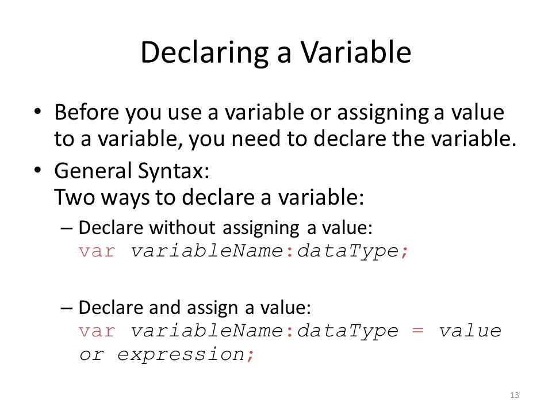Click the slide title Declaring a Variable

275,53
